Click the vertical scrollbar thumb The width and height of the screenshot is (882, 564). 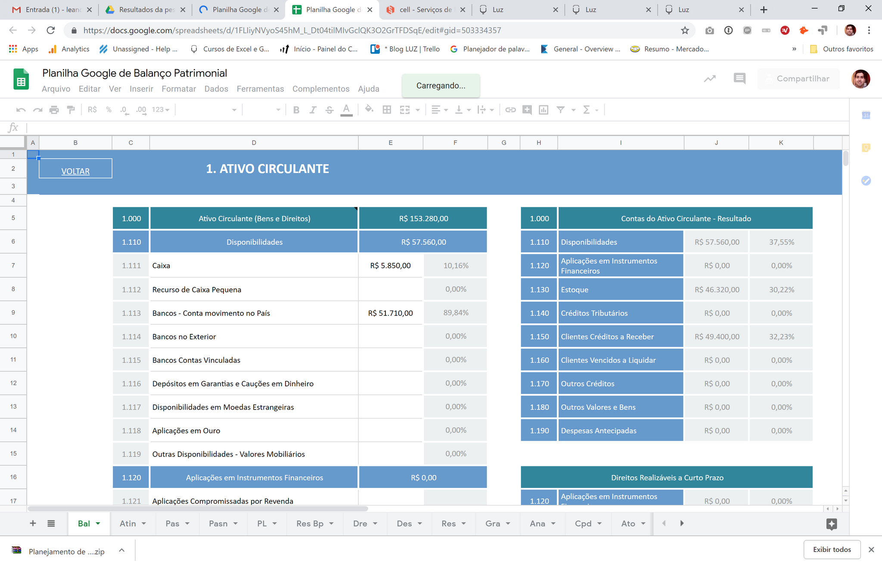click(846, 158)
